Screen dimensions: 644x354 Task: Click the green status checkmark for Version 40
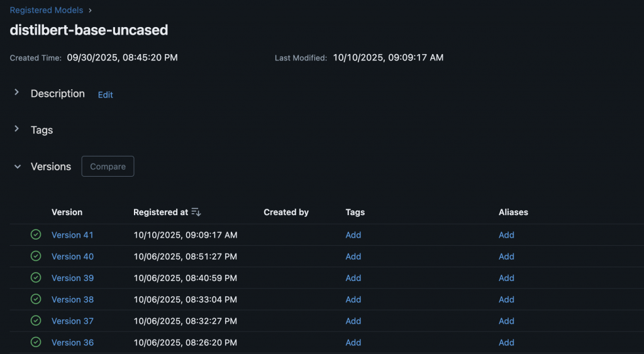point(36,256)
